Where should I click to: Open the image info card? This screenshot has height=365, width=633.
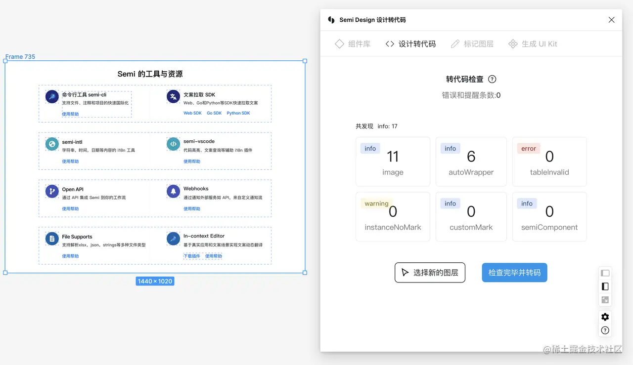(x=393, y=162)
